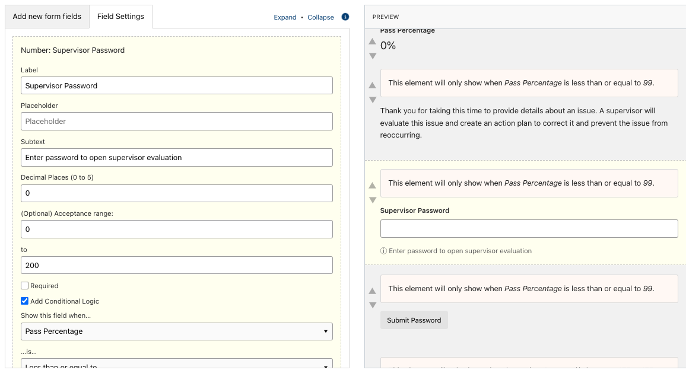Click the up arrow beside the 0% Pass Percentage element
This screenshot has width=686, height=373.
372,42
